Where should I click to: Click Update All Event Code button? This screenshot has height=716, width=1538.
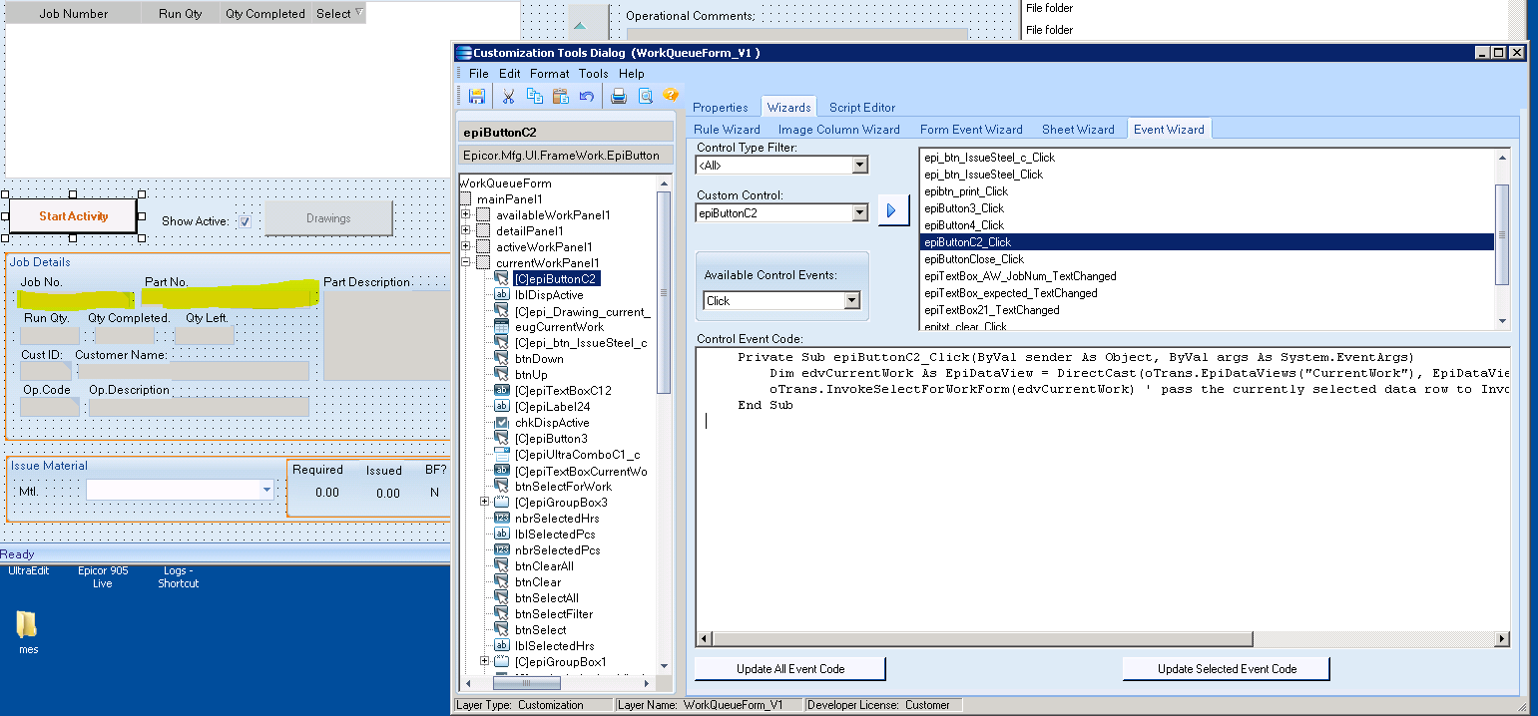click(x=790, y=669)
